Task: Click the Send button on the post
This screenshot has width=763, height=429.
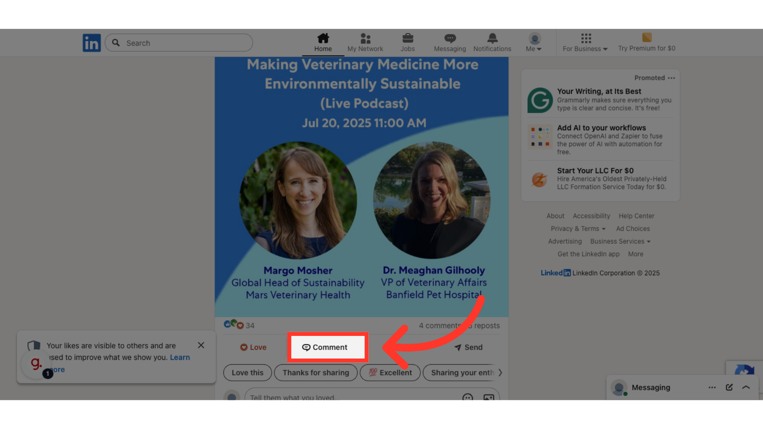Action: pyautogui.click(x=469, y=347)
